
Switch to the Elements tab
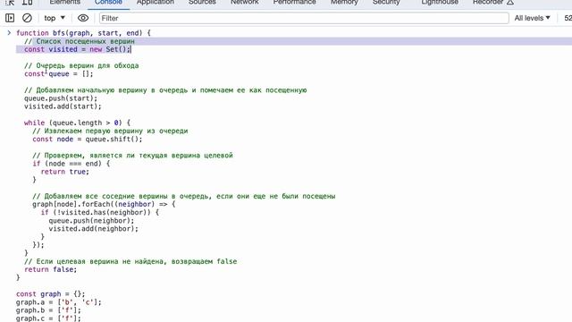tap(65, 2)
